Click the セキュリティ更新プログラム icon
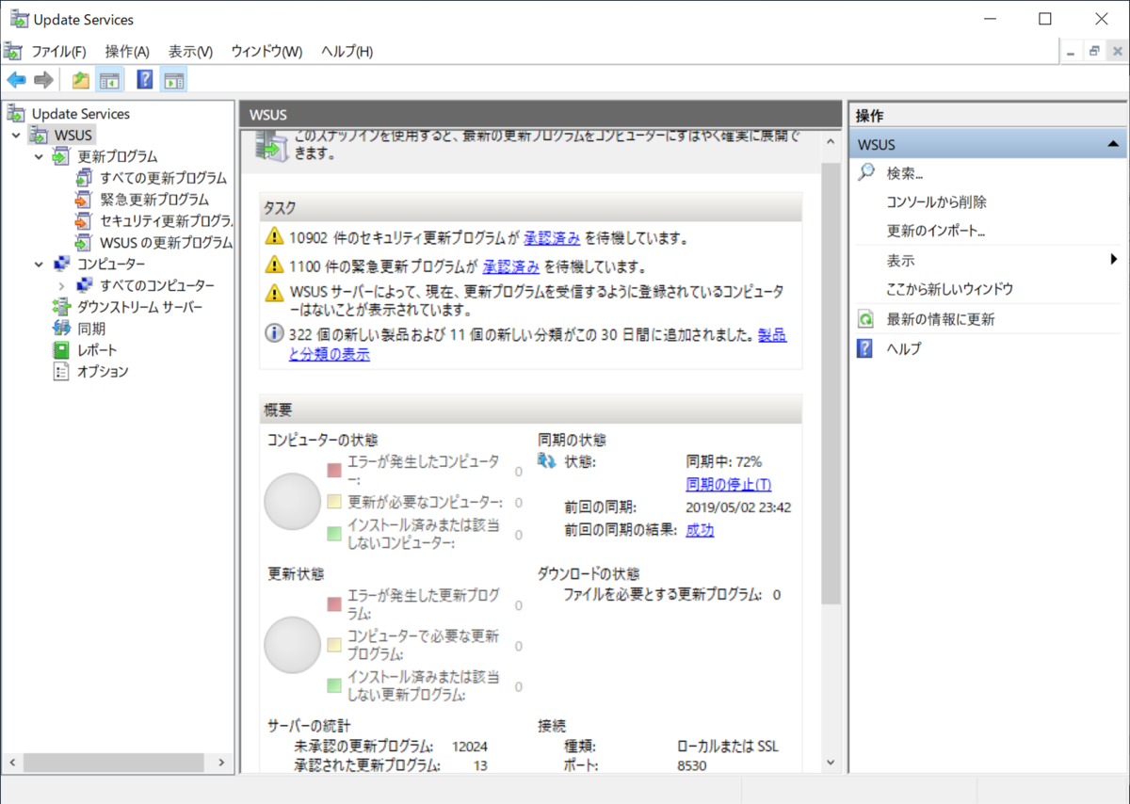This screenshot has height=804, width=1130. [x=85, y=221]
